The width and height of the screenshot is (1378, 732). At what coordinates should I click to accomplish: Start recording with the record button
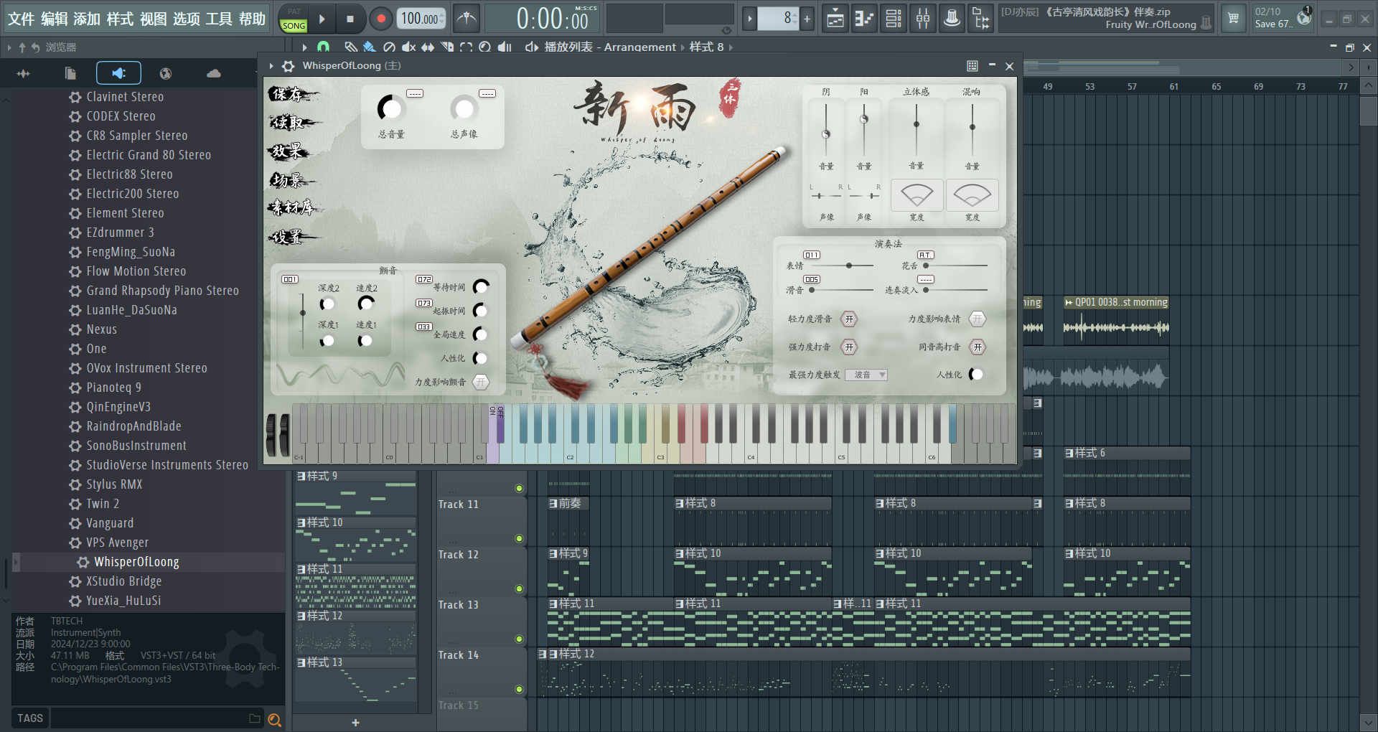[380, 19]
